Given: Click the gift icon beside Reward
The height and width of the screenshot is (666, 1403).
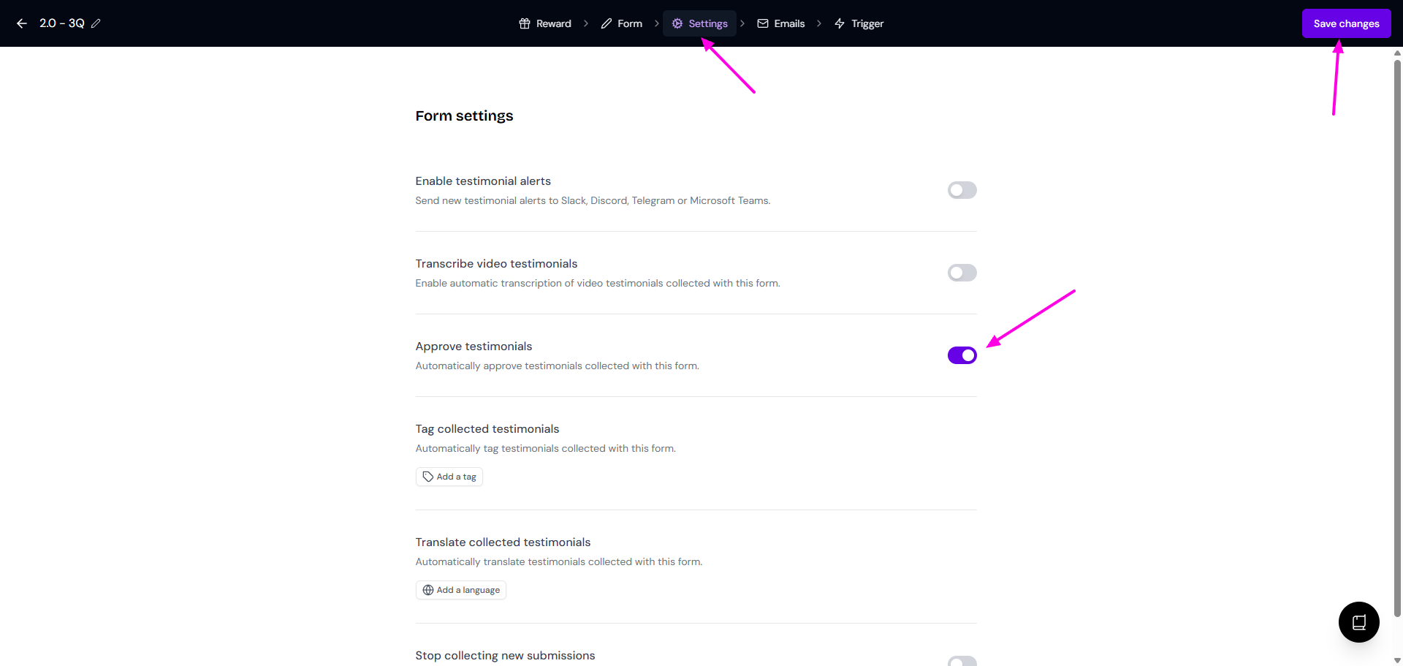Looking at the screenshot, I should [x=525, y=23].
